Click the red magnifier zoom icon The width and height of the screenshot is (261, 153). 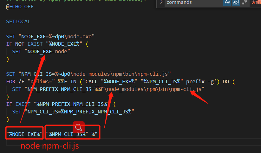[79, 127]
